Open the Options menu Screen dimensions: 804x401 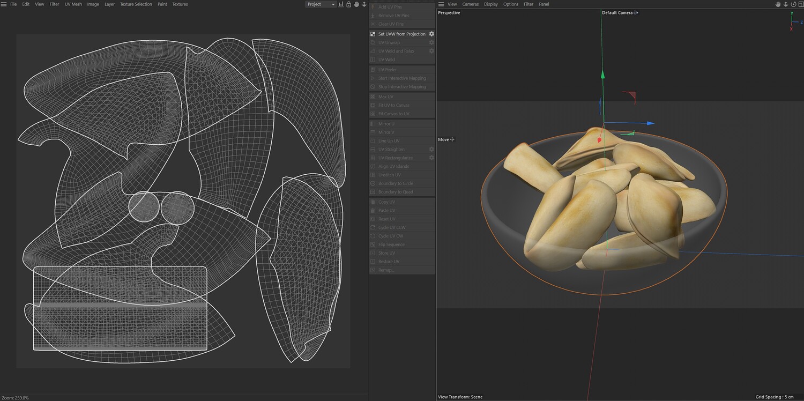pyautogui.click(x=511, y=4)
